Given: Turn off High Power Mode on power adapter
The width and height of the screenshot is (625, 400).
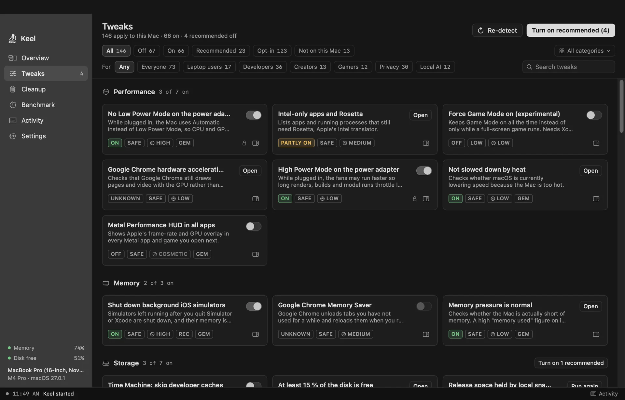Looking at the screenshot, I should pos(424,171).
